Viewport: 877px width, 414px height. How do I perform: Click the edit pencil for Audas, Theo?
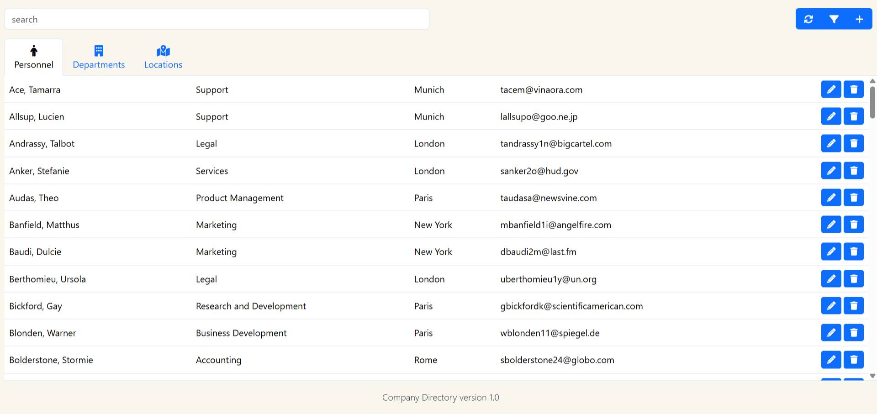click(x=831, y=197)
